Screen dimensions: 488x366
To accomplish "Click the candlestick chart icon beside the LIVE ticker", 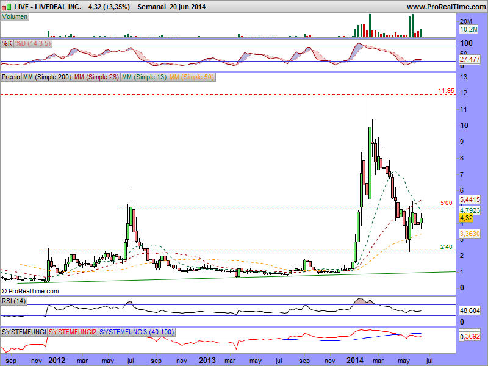I will pos(7,6).
